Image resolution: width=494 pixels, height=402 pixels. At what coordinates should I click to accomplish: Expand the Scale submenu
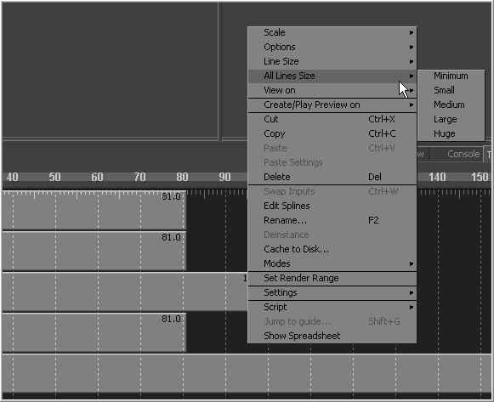332,32
